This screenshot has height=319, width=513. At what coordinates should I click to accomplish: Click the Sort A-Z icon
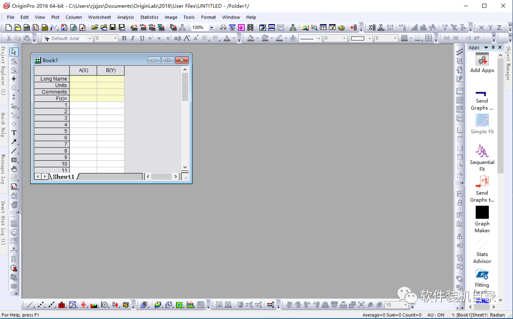pyautogui.click(x=390, y=28)
